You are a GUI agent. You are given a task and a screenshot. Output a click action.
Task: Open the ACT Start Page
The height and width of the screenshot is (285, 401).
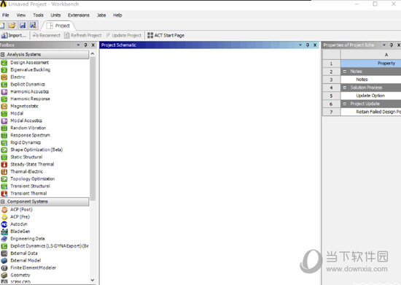tap(166, 35)
